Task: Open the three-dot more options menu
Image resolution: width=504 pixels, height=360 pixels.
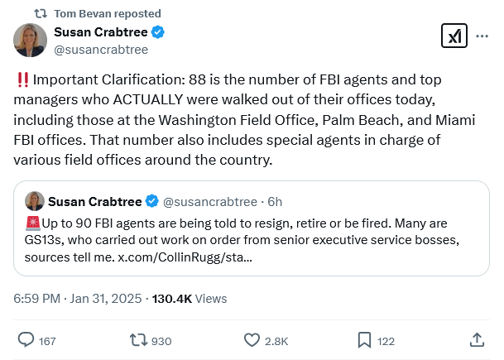Action: click(482, 36)
